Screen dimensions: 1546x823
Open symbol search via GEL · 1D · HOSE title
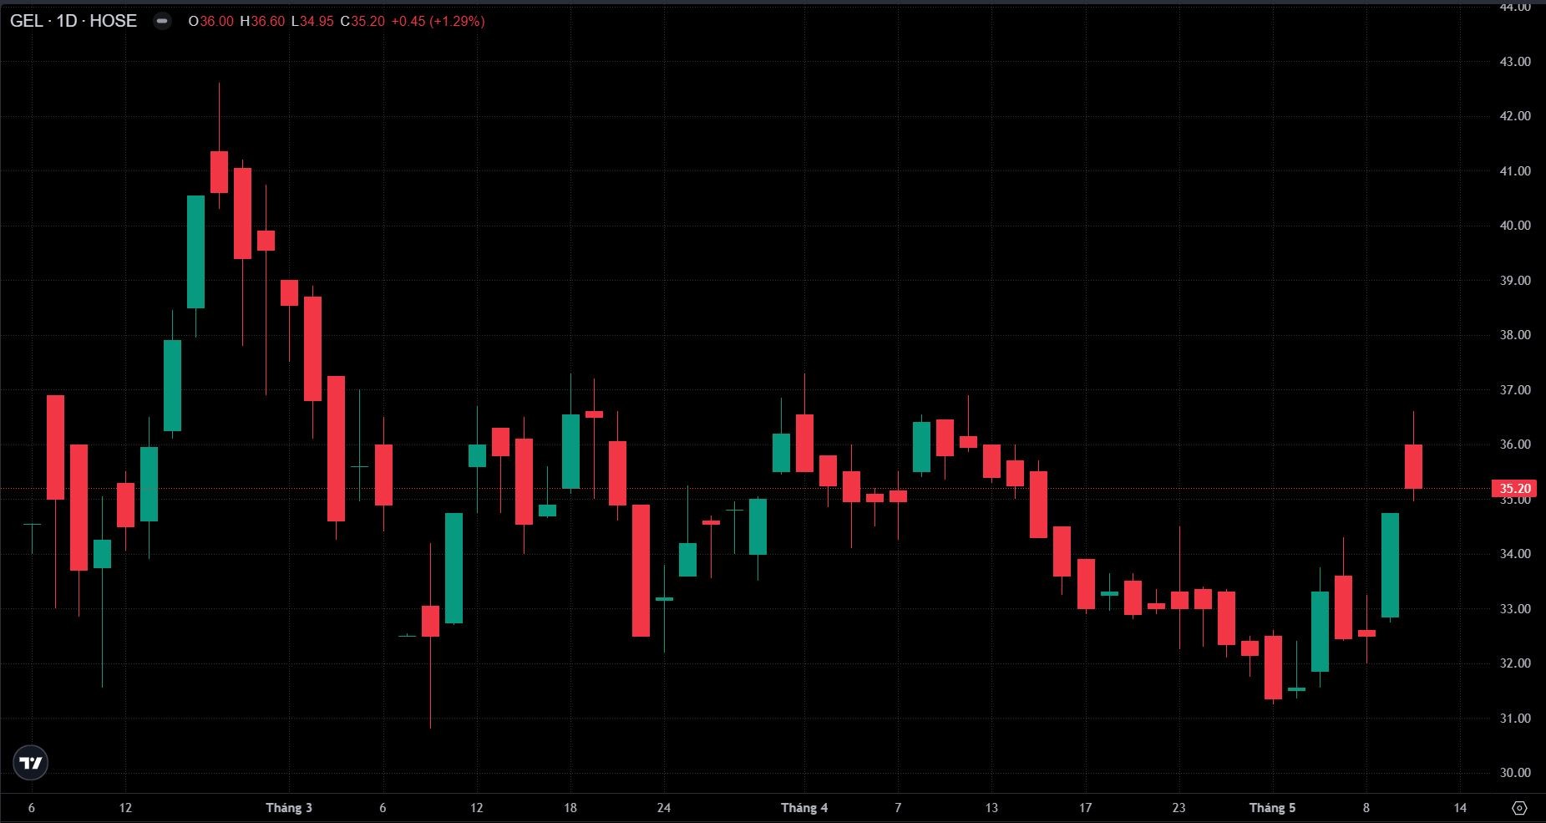click(73, 21)
